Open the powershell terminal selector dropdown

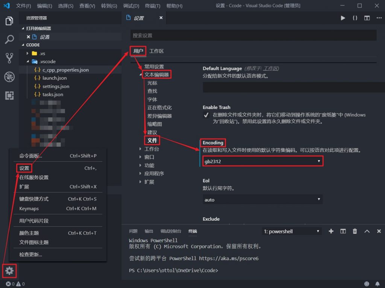tap(291, 231)
